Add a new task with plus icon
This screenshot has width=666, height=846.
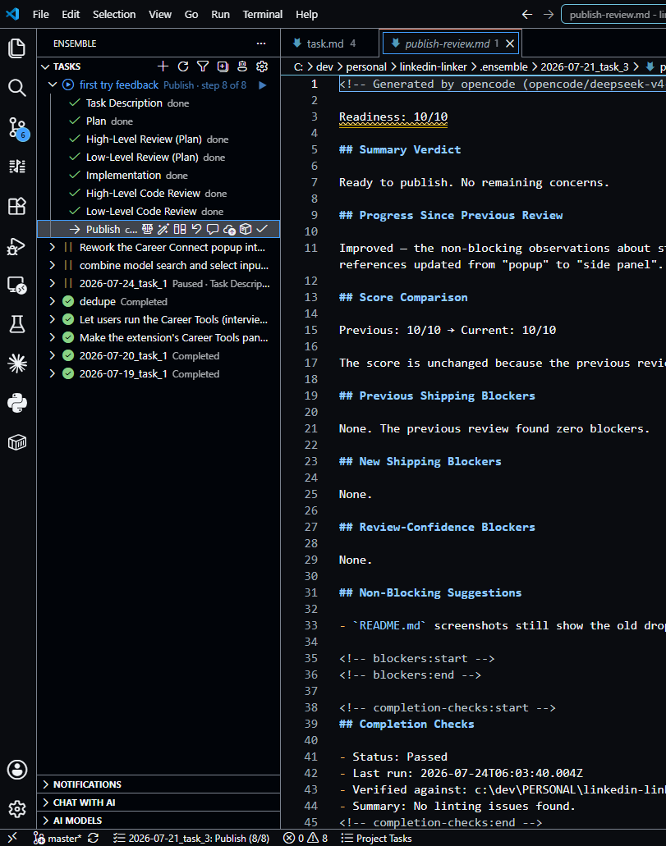pyautogui.click(x=163, y=66)
